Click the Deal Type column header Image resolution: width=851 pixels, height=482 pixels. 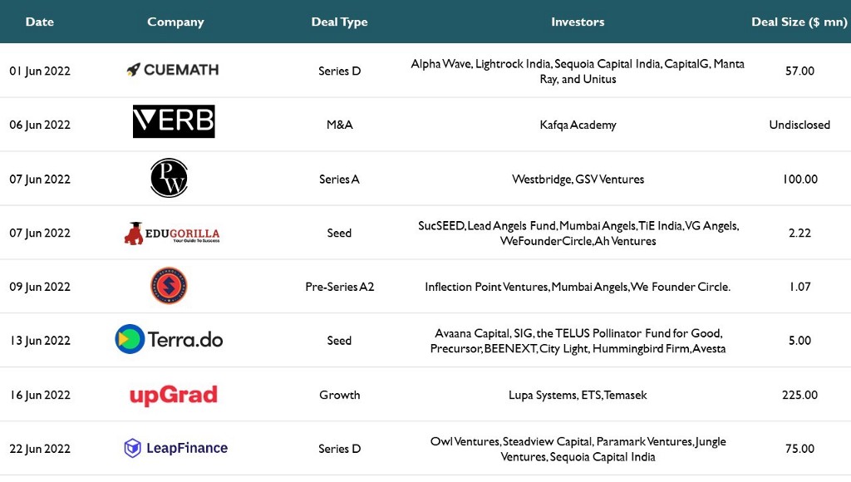pyautogui.click(x=339, y=22)
